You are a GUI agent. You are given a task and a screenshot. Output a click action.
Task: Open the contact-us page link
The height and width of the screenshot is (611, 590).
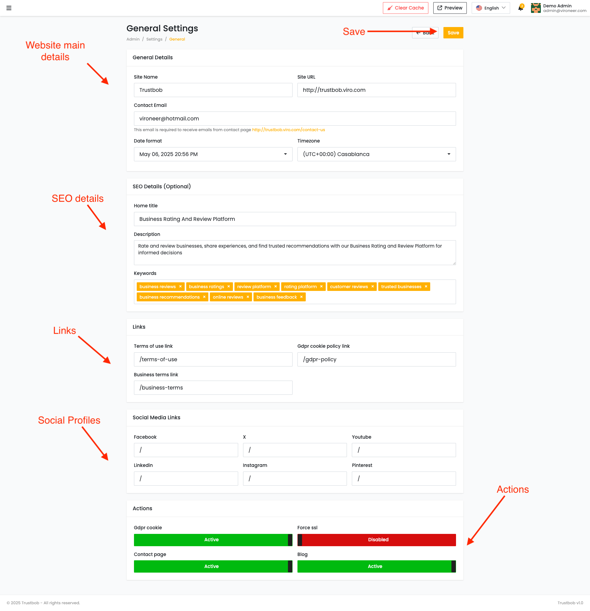[289, 130]
